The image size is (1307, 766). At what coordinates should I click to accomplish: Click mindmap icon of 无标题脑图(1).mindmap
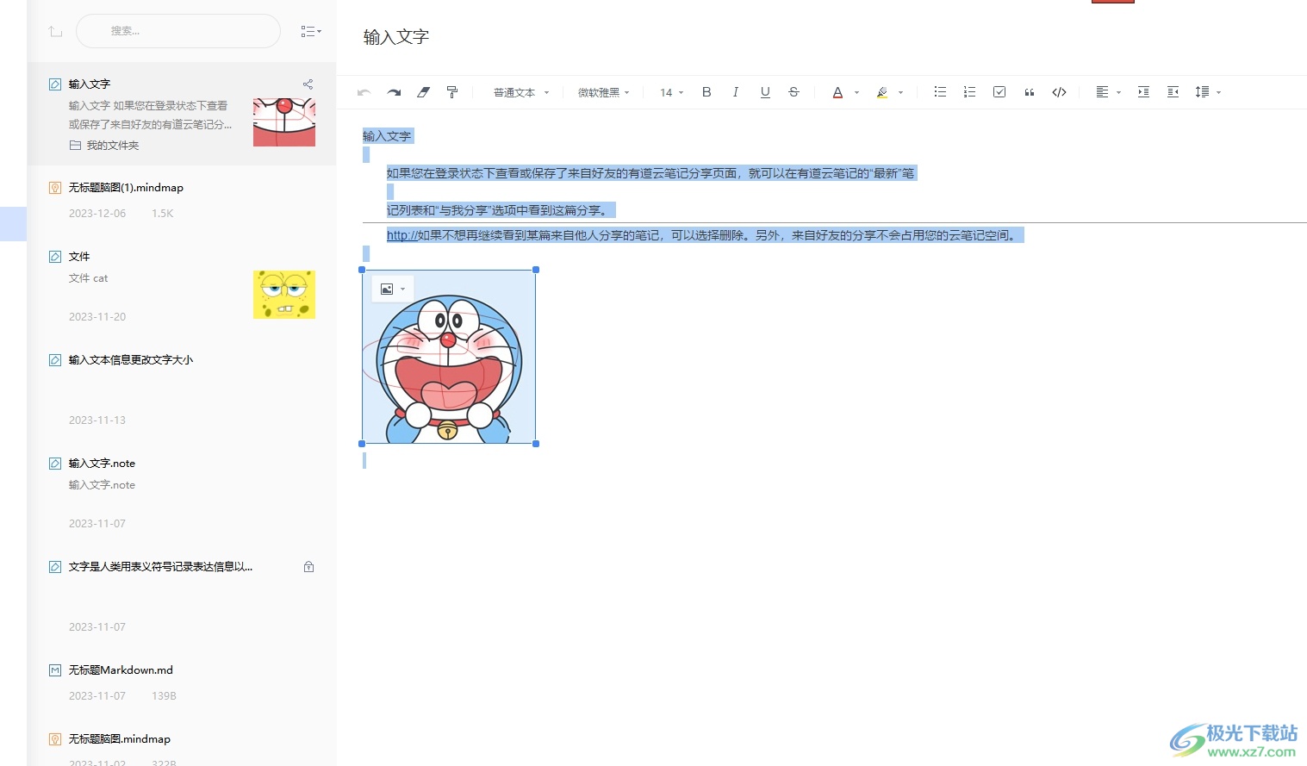pos(55,188)
